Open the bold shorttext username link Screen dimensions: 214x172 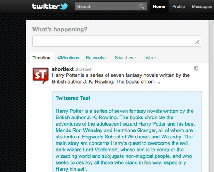[x=62, y=69]
